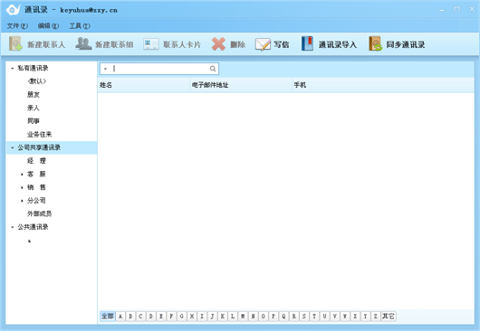
Task: Filter contacts by letter G
Action: (181, 316)
